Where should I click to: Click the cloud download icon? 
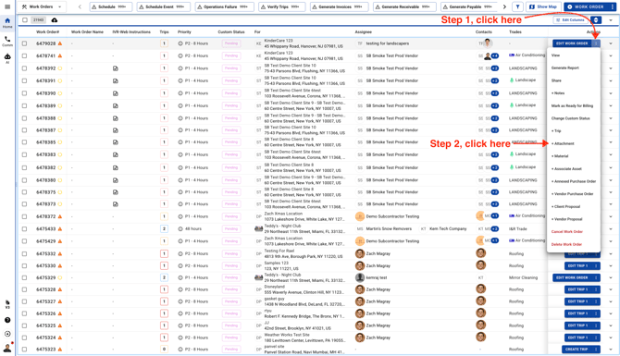(x=55, y=19)
